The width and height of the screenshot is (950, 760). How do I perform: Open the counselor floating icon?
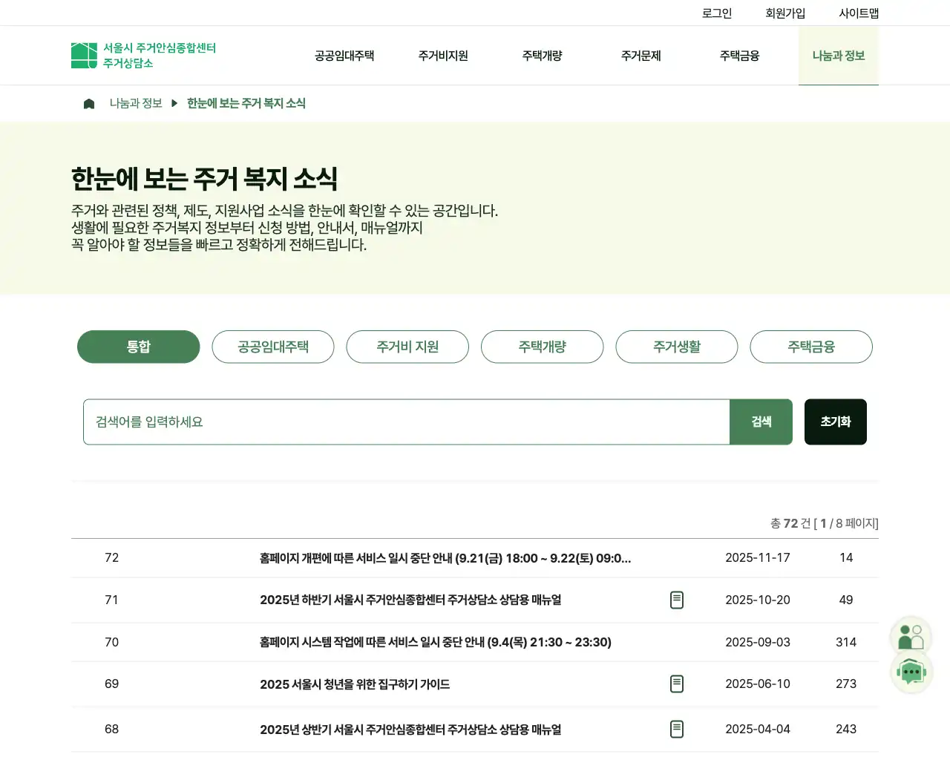[911, 637]
